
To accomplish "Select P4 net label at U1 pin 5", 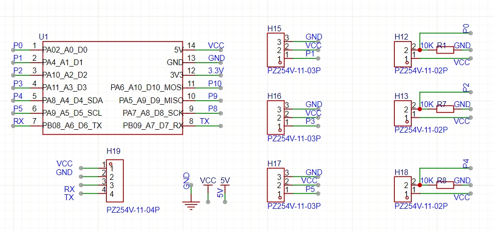I will pyautogui.click(x=18, y=96).
